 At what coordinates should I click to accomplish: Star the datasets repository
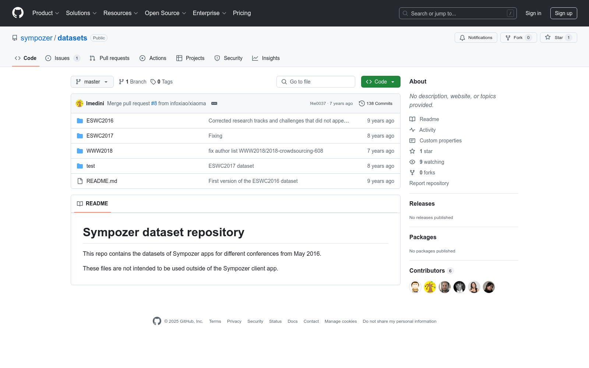[x=558, y=38]
